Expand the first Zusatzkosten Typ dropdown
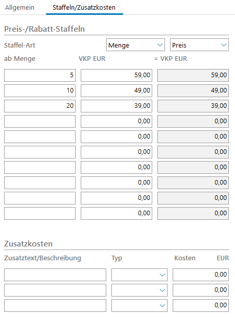235x317 pixels. click(x=139, y=275)
